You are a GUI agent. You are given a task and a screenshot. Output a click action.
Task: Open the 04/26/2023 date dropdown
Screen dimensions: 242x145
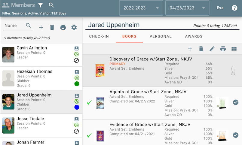pyautogui.click(x=187, y=8)
